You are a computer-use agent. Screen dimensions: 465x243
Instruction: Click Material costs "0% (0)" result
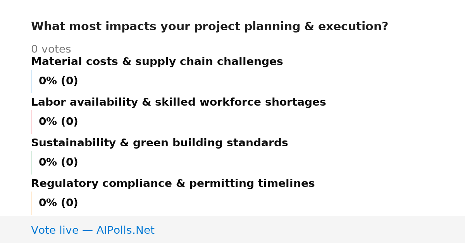(58, 81)
